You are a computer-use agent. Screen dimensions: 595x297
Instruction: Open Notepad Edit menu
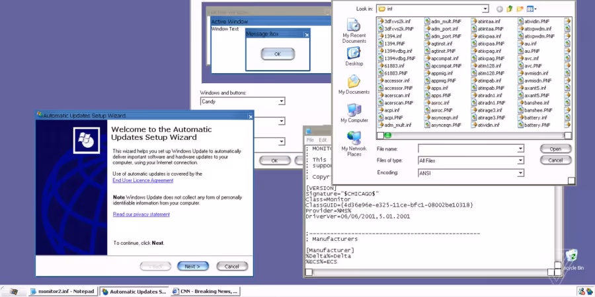[x=323, y=140]
